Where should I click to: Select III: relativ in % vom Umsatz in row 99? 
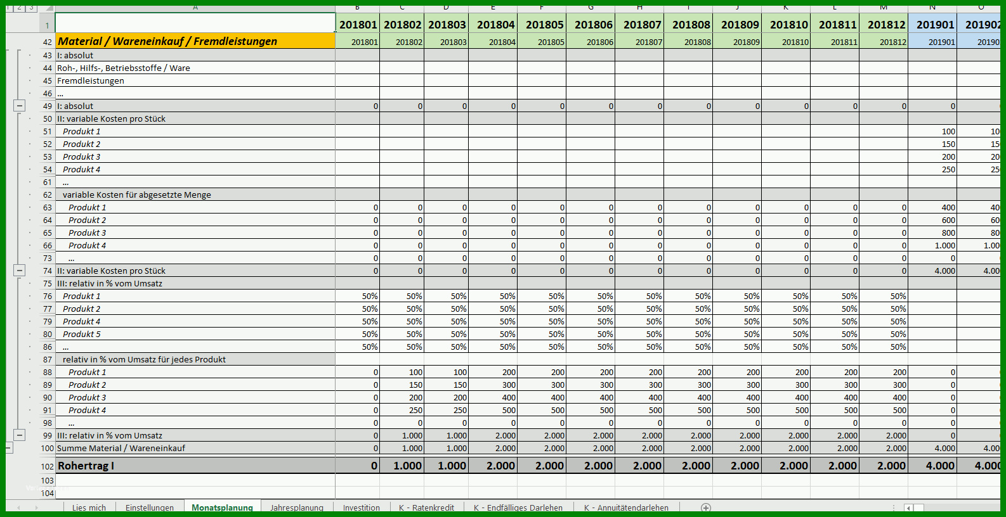(195, 435)
